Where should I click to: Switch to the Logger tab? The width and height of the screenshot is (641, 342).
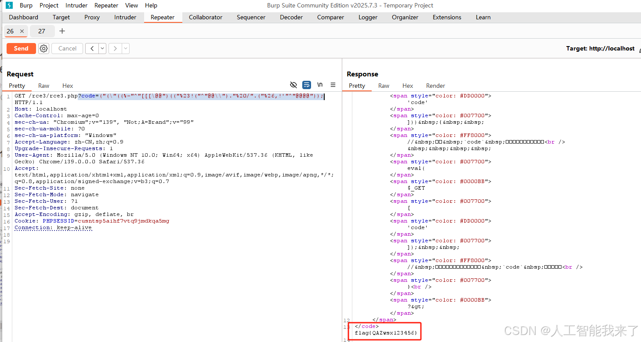[368, 18]
